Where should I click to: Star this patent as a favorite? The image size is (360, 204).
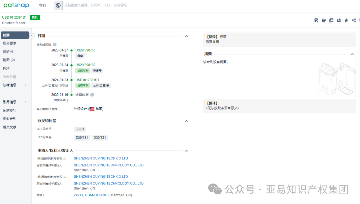point(346,20)
